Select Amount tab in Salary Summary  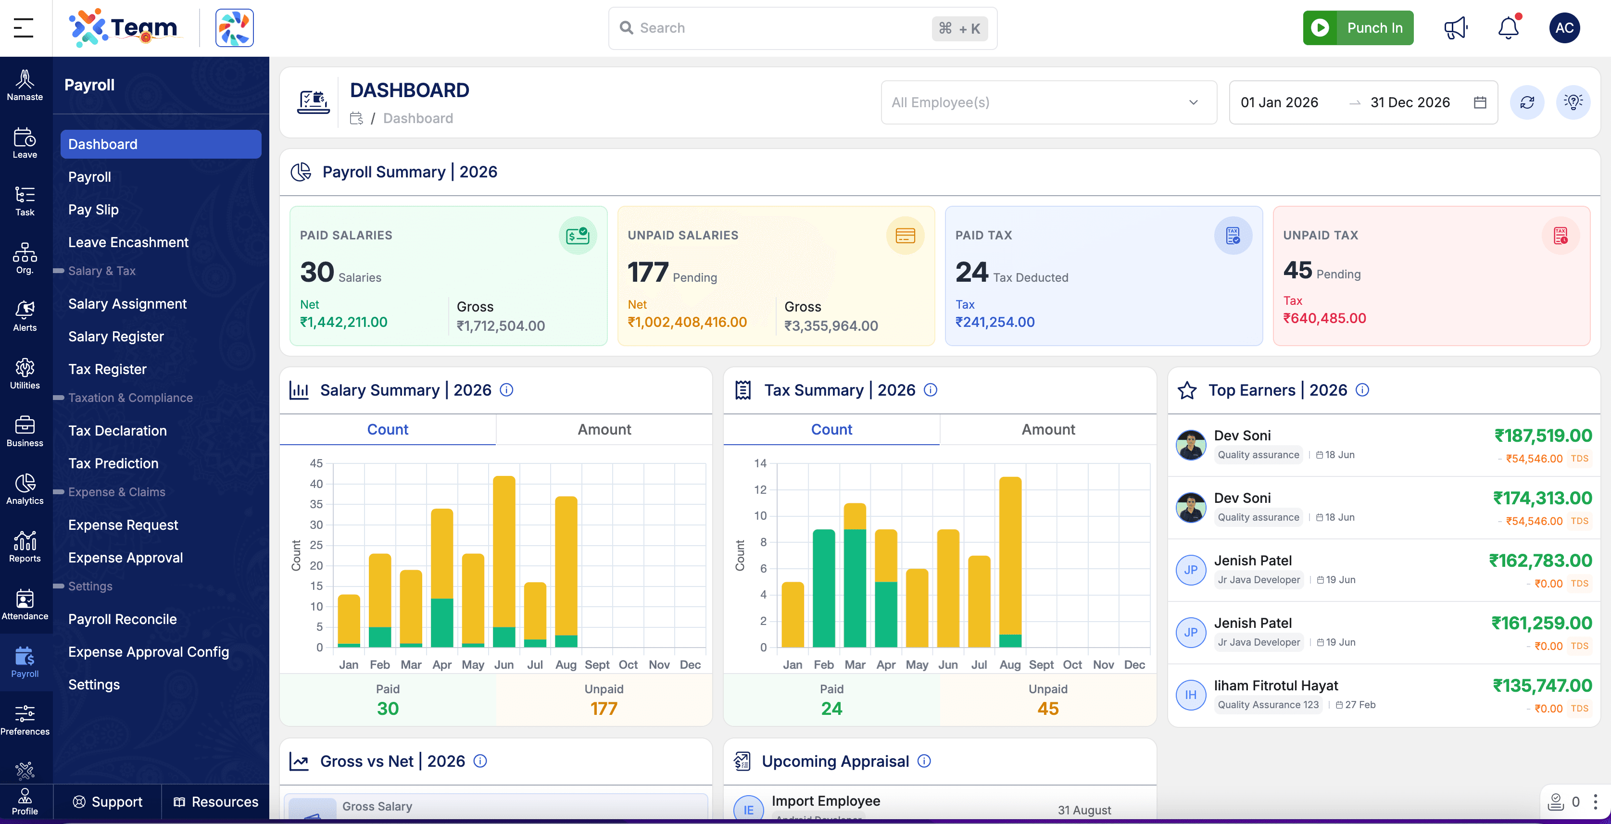(604, 429)
